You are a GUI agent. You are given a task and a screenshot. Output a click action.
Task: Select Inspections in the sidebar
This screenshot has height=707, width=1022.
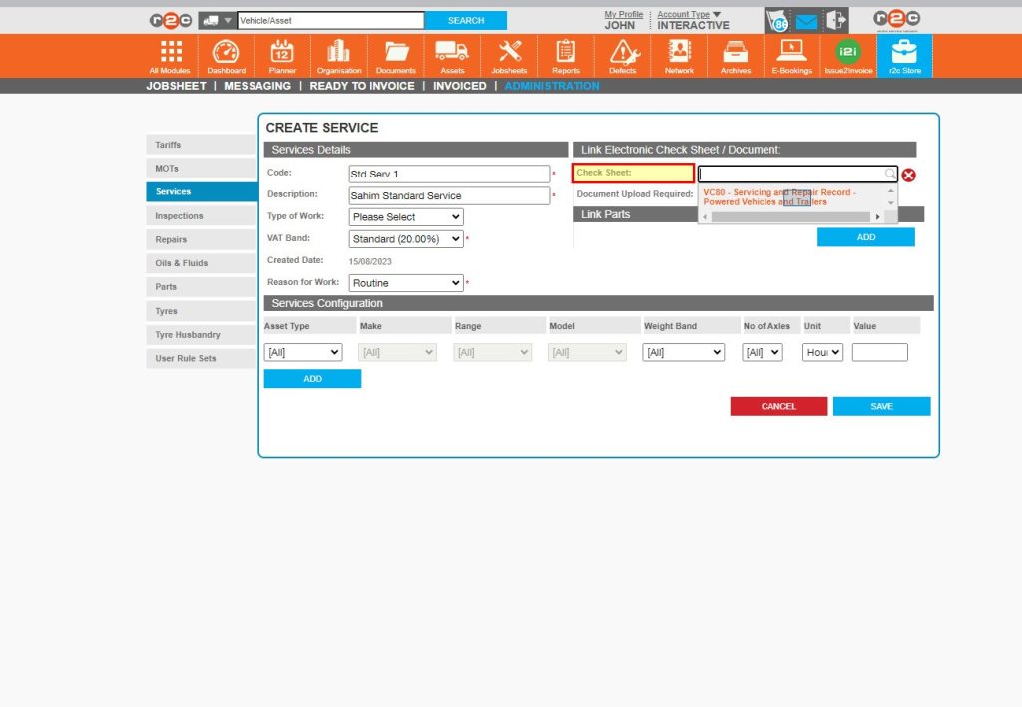pos(202,216)
